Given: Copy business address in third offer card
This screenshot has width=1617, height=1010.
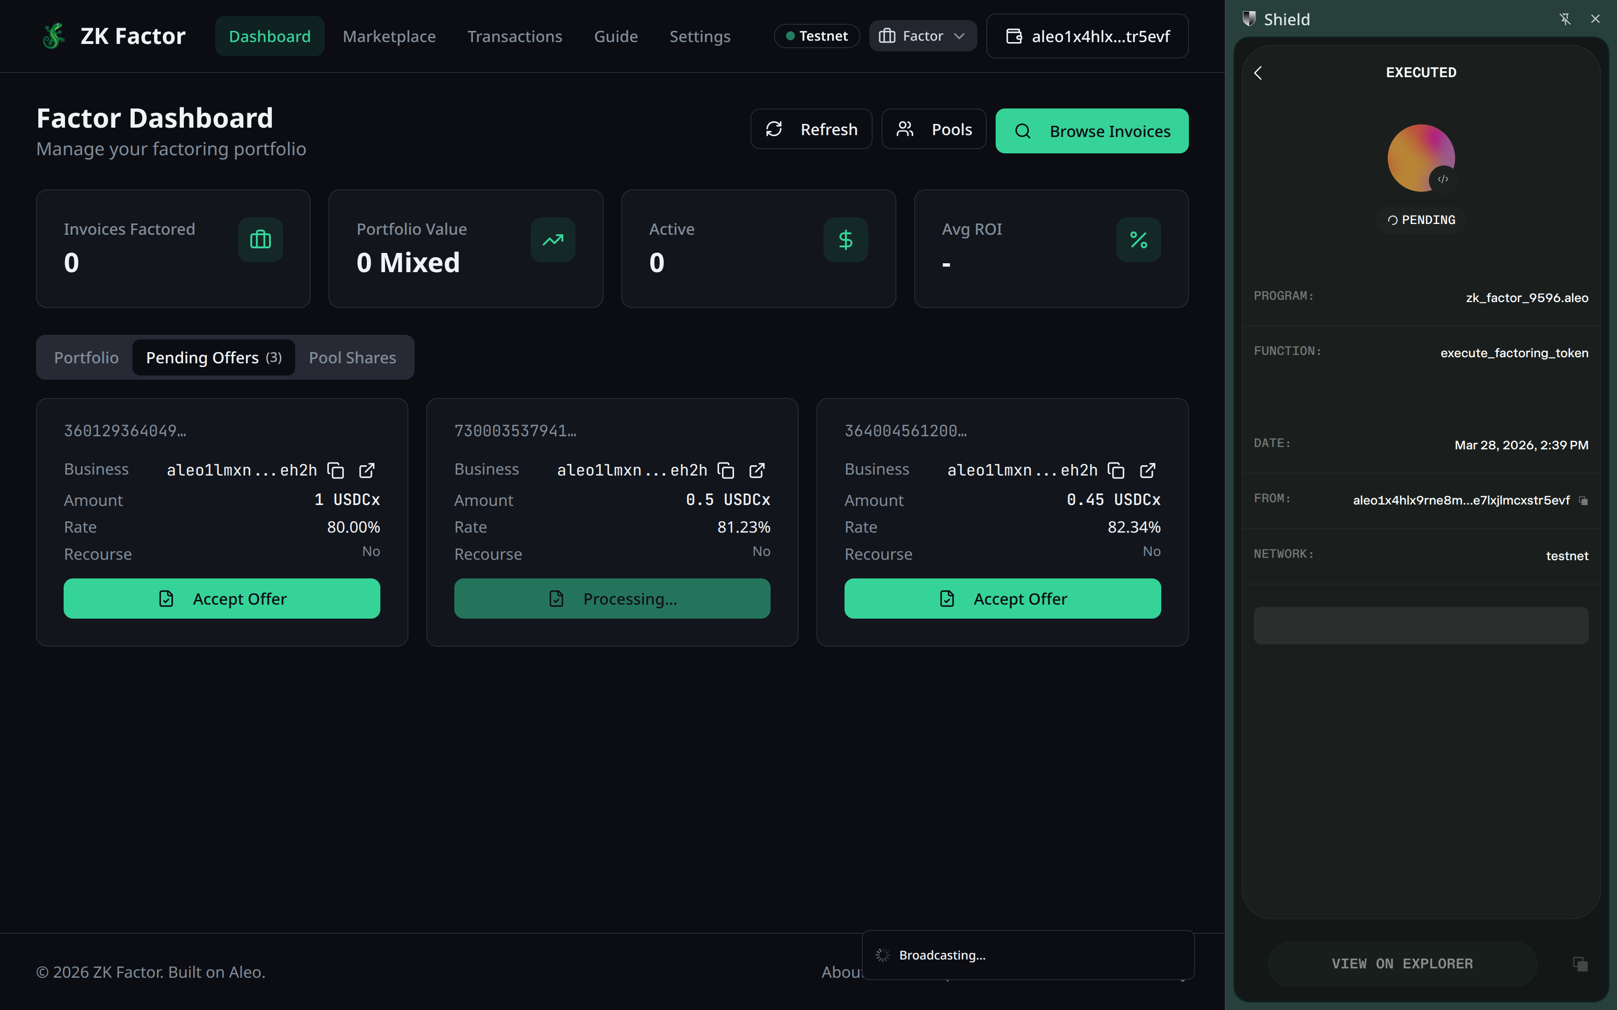Looking at the screenshot, I should [1116, 470].
